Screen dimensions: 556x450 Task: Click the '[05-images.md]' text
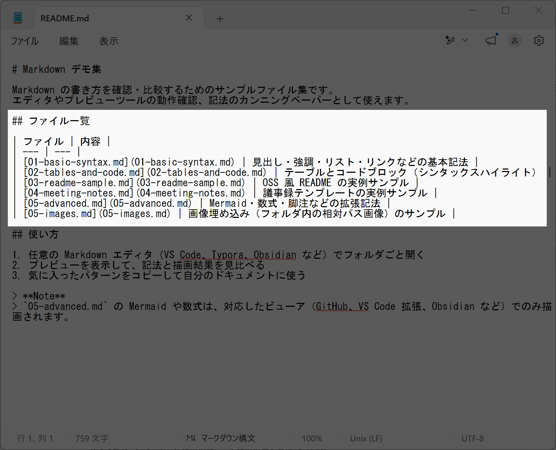60,214
